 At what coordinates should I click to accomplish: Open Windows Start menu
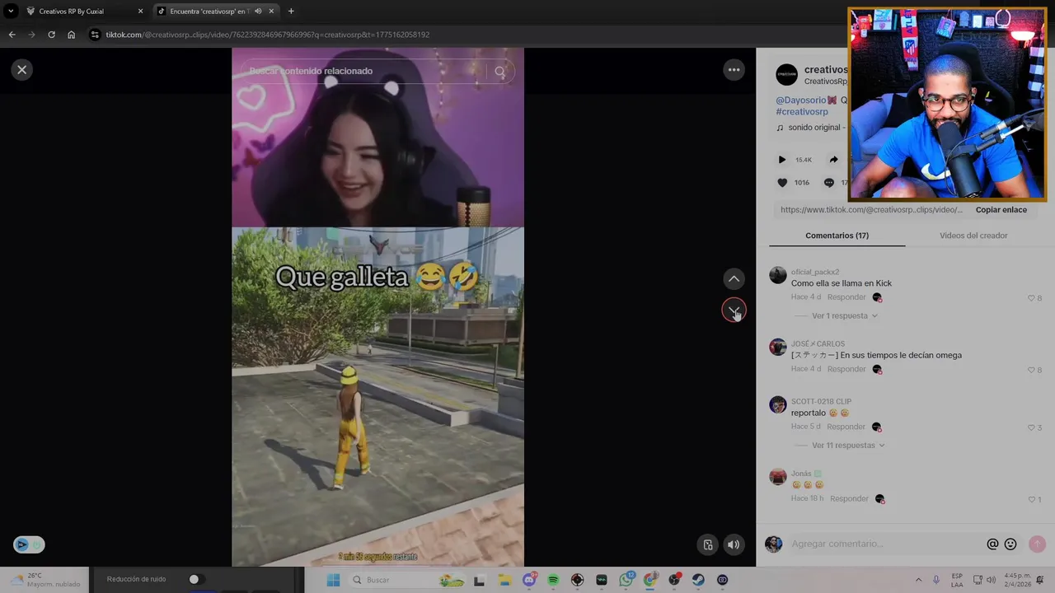tap(333, 580)
